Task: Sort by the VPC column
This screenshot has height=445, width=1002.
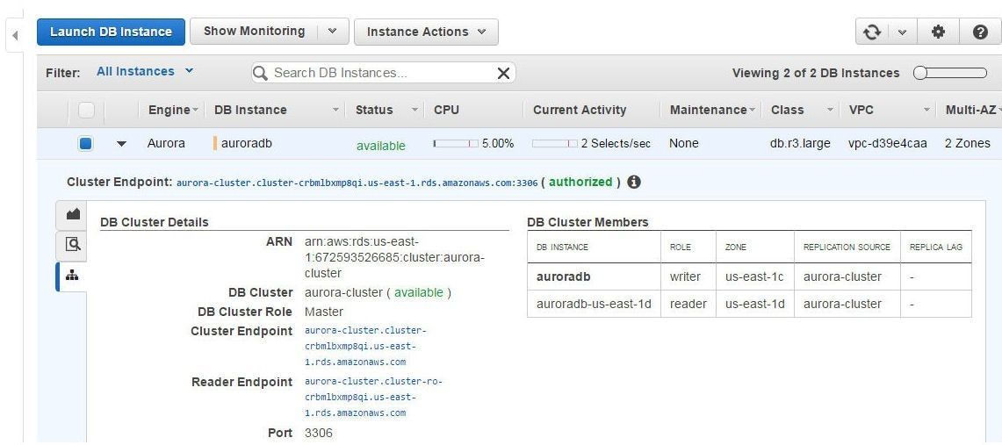Action: tap(888, 111)
